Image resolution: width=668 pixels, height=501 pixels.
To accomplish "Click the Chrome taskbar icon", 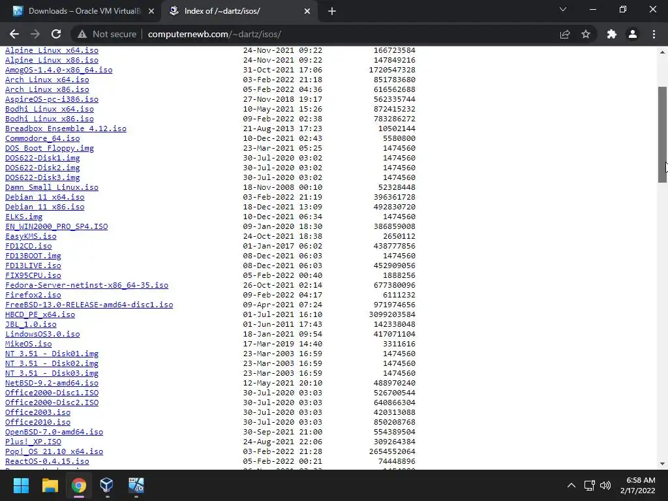I will tap(79, 485).
